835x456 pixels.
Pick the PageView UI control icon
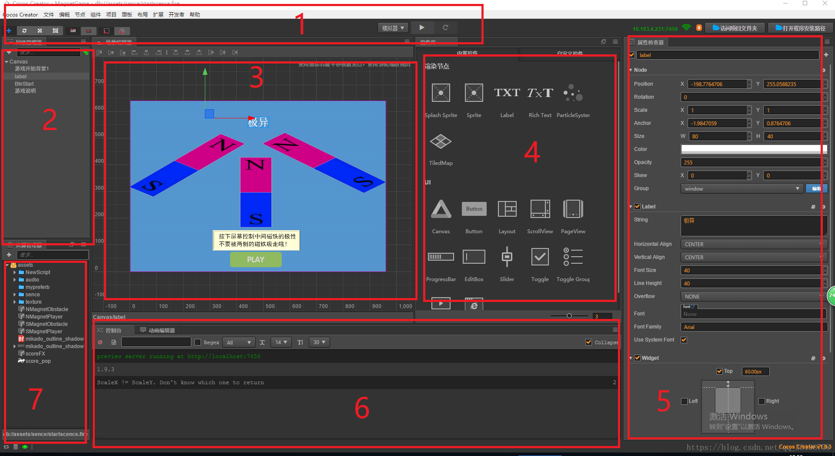(573, 209)
